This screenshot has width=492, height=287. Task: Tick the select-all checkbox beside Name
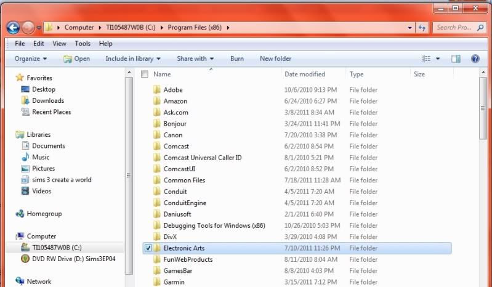145,75
